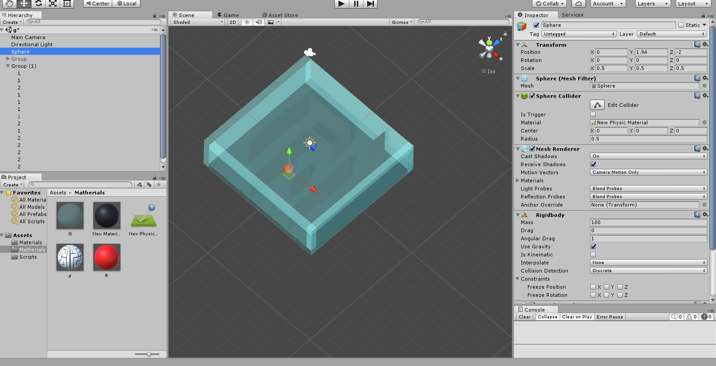Toggle scene effects image icon
The width and height of the screenshot is (716, 366).
coord(271,22)
